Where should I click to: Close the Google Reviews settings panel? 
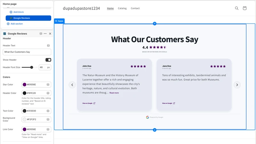pos(50,34)
